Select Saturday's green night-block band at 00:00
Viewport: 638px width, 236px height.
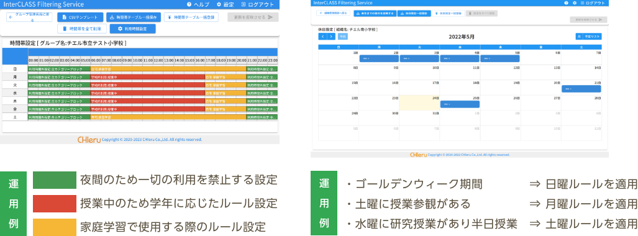tap(59, 117)
